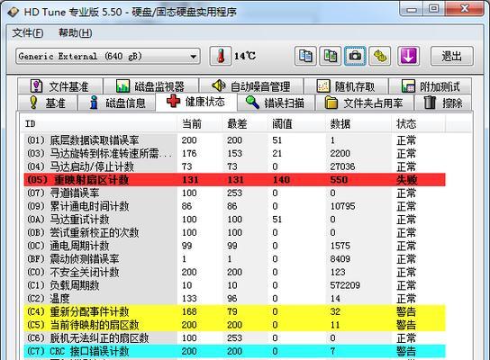This screenshot has width=490, height=360.
Task: Open the 磁盘信息 tab
Action: click(117, 103)
